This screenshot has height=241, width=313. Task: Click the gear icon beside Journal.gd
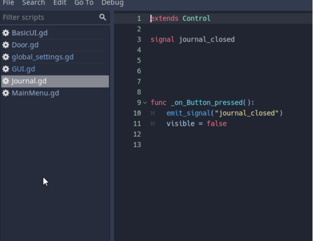(6, 81)
